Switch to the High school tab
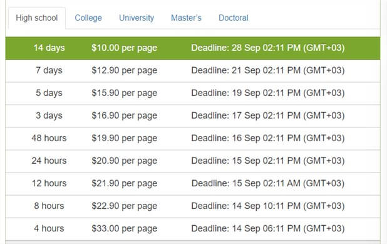 (37, 18)
